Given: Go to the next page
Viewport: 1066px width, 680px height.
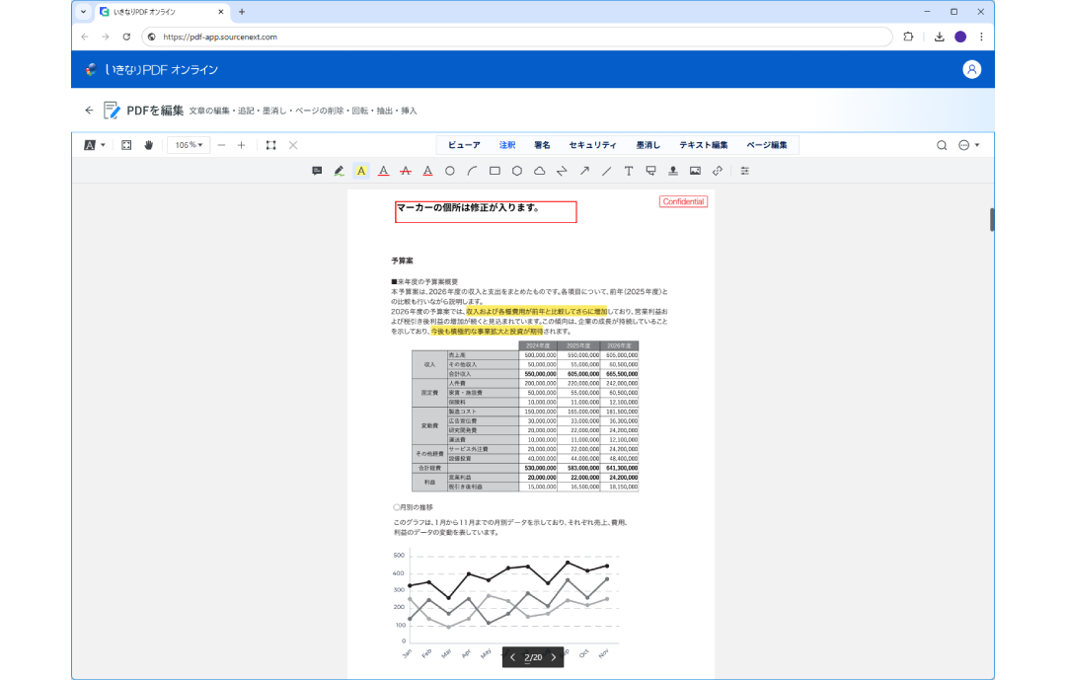Looking at the screenshot, I should point(553,657).
